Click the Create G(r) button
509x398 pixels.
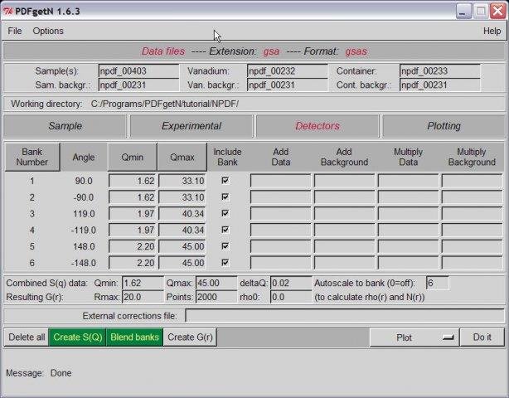coord(190,337)
